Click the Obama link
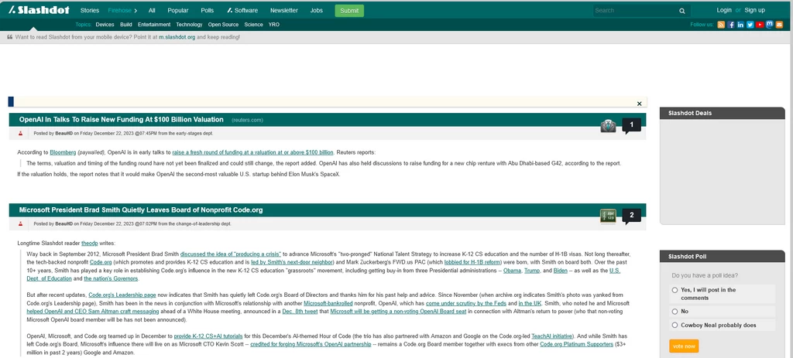The height and width of the screenshot is (358, 793). [513, 271]
